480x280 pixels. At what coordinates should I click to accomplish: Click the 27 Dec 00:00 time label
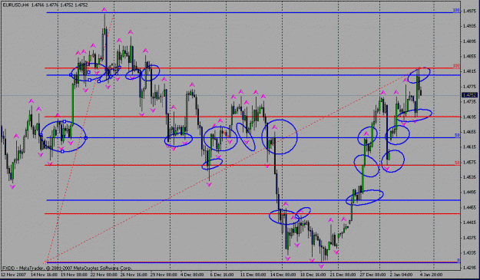[372, 275]
